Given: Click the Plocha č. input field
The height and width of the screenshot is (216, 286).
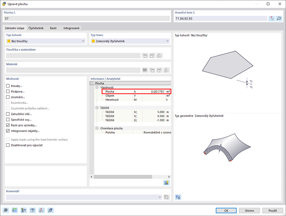Looking at the screenshot, I should pos(87,18).
